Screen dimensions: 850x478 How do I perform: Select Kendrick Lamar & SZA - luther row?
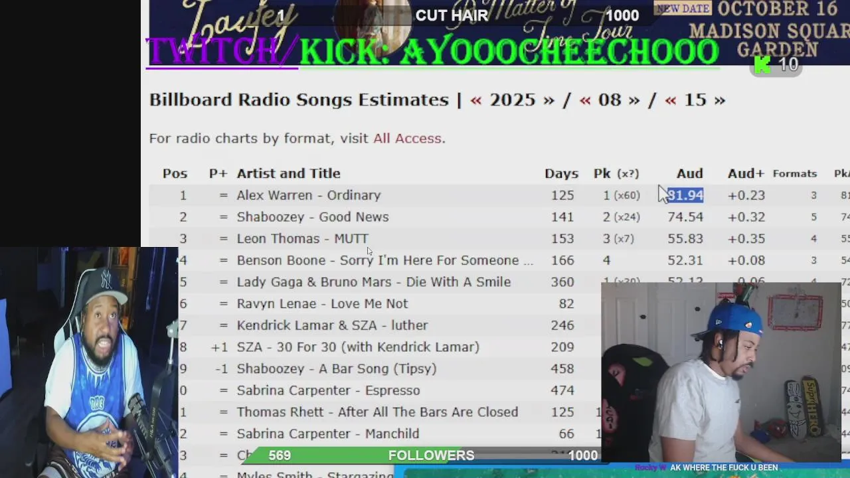[389, 325]
